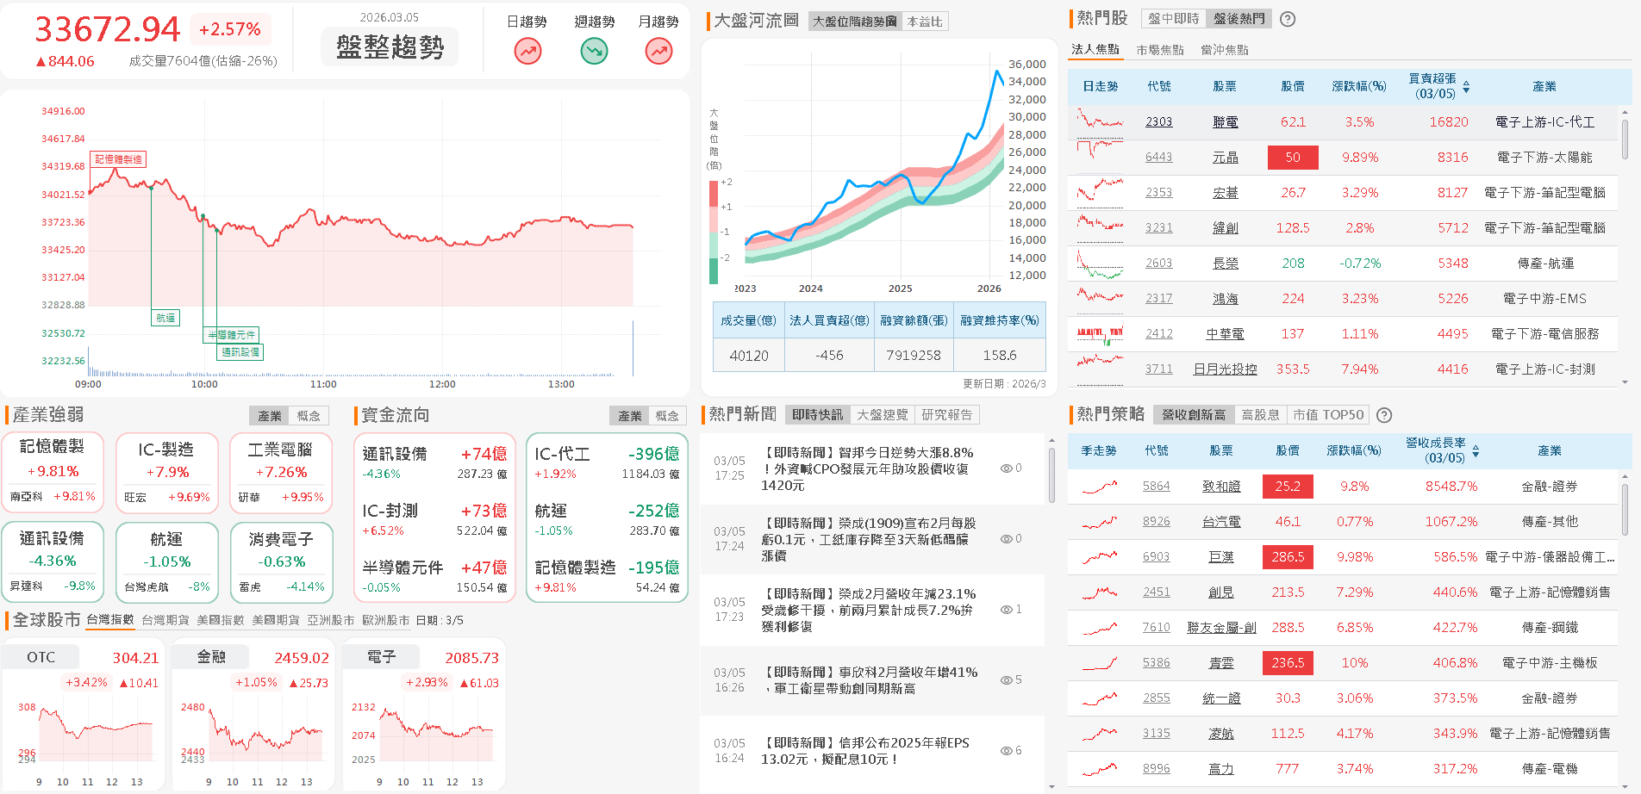Open the 元晶 stock link
The height and width of the screenshot is (794, 1641).
pos(1225,157)
